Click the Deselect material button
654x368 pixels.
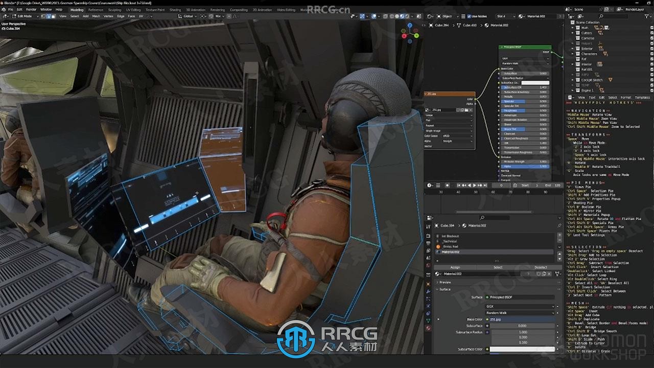click(x=541, y=267)
